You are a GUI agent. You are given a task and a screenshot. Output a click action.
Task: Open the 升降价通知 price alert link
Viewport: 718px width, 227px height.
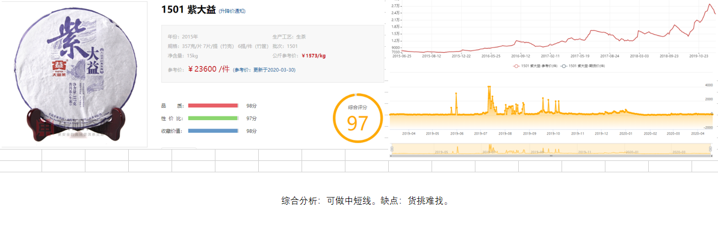tap(232, 11)
